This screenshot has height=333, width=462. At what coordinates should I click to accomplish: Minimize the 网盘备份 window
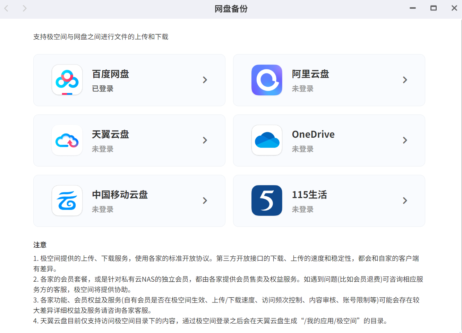[x=413, y=8]
